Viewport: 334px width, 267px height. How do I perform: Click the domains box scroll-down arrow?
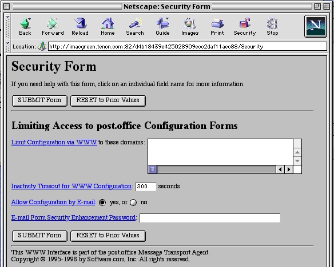297,161
